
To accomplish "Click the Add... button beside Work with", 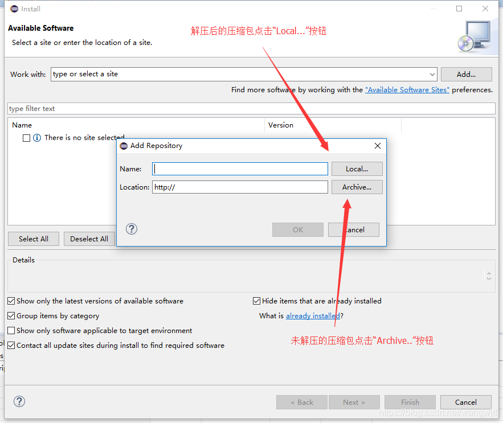I will (466, 75).
